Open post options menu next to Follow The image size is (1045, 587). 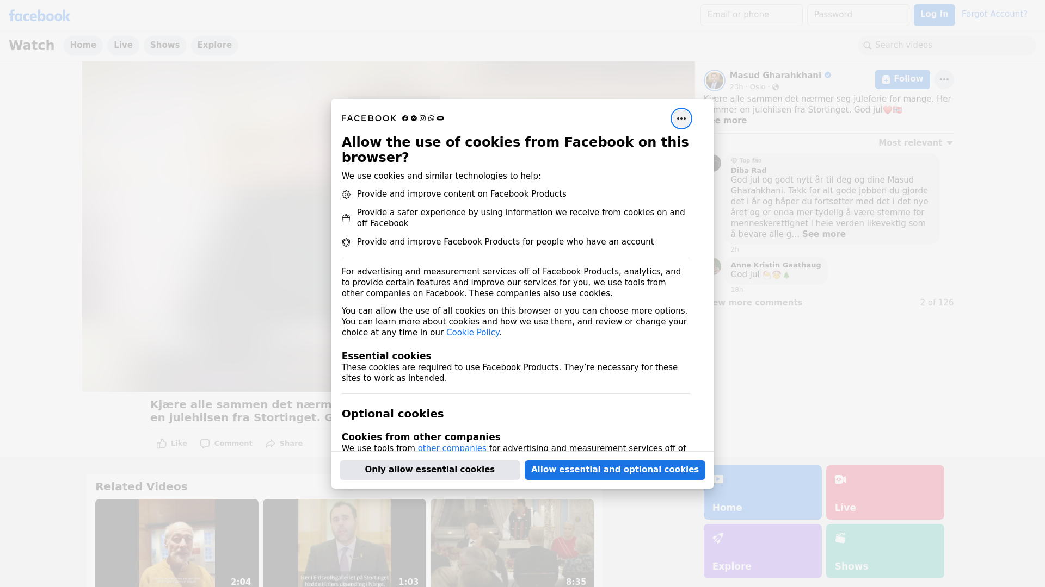(944, 79)
